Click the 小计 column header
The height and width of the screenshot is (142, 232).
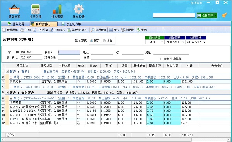coord(189,66)
